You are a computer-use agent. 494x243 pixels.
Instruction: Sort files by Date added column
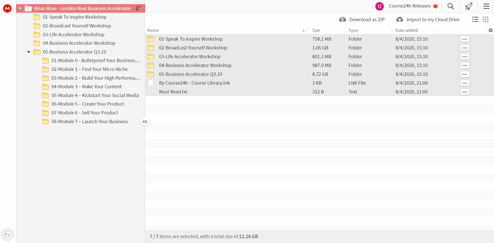click(x=407, y=30)
